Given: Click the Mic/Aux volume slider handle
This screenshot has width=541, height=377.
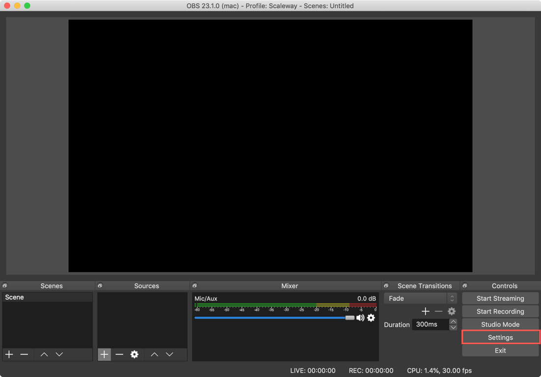Looking at the screenshot, I should pos(350,318).
